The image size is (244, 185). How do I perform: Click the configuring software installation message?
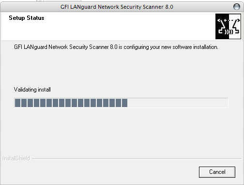[x=116, y=47]
